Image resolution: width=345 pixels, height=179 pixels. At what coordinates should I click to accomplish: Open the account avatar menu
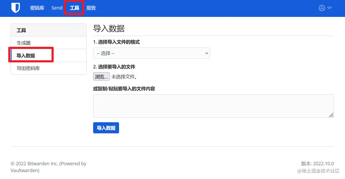[322, 8]
